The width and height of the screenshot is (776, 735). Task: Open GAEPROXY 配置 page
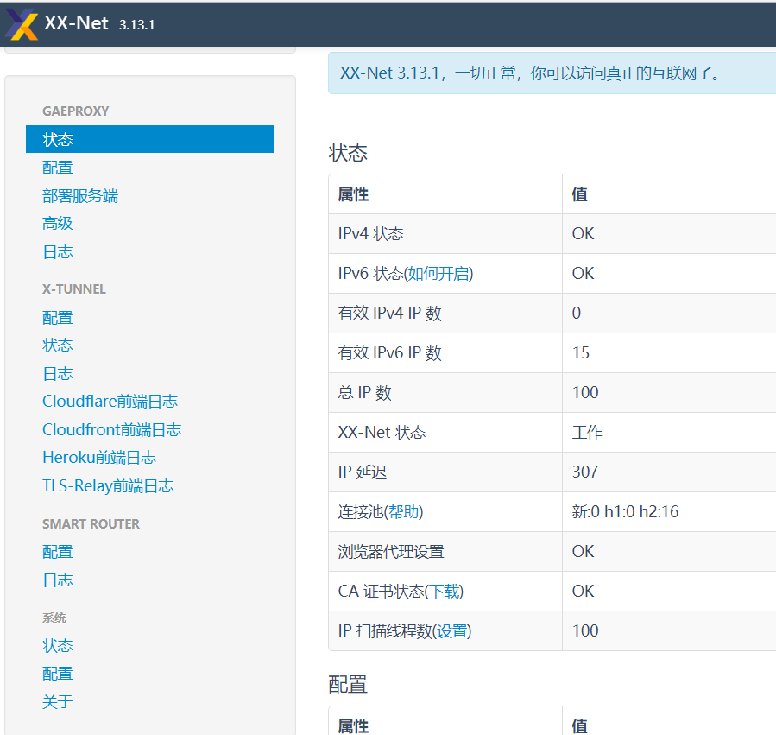tap(58, 168)
